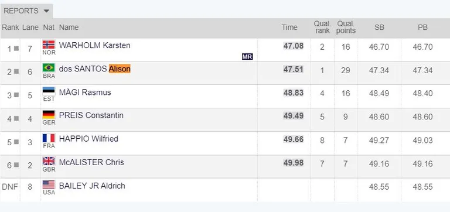Open dos SANTOS Alison athlete link
The image size is (450, 212).
tap(94, 69)
